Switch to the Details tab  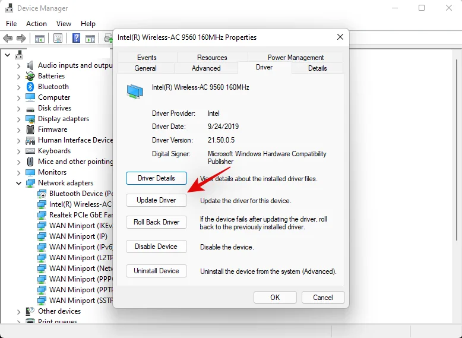317,68
